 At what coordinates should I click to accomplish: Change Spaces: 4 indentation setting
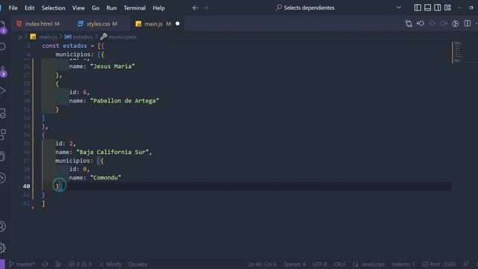[x=294, y=264]
